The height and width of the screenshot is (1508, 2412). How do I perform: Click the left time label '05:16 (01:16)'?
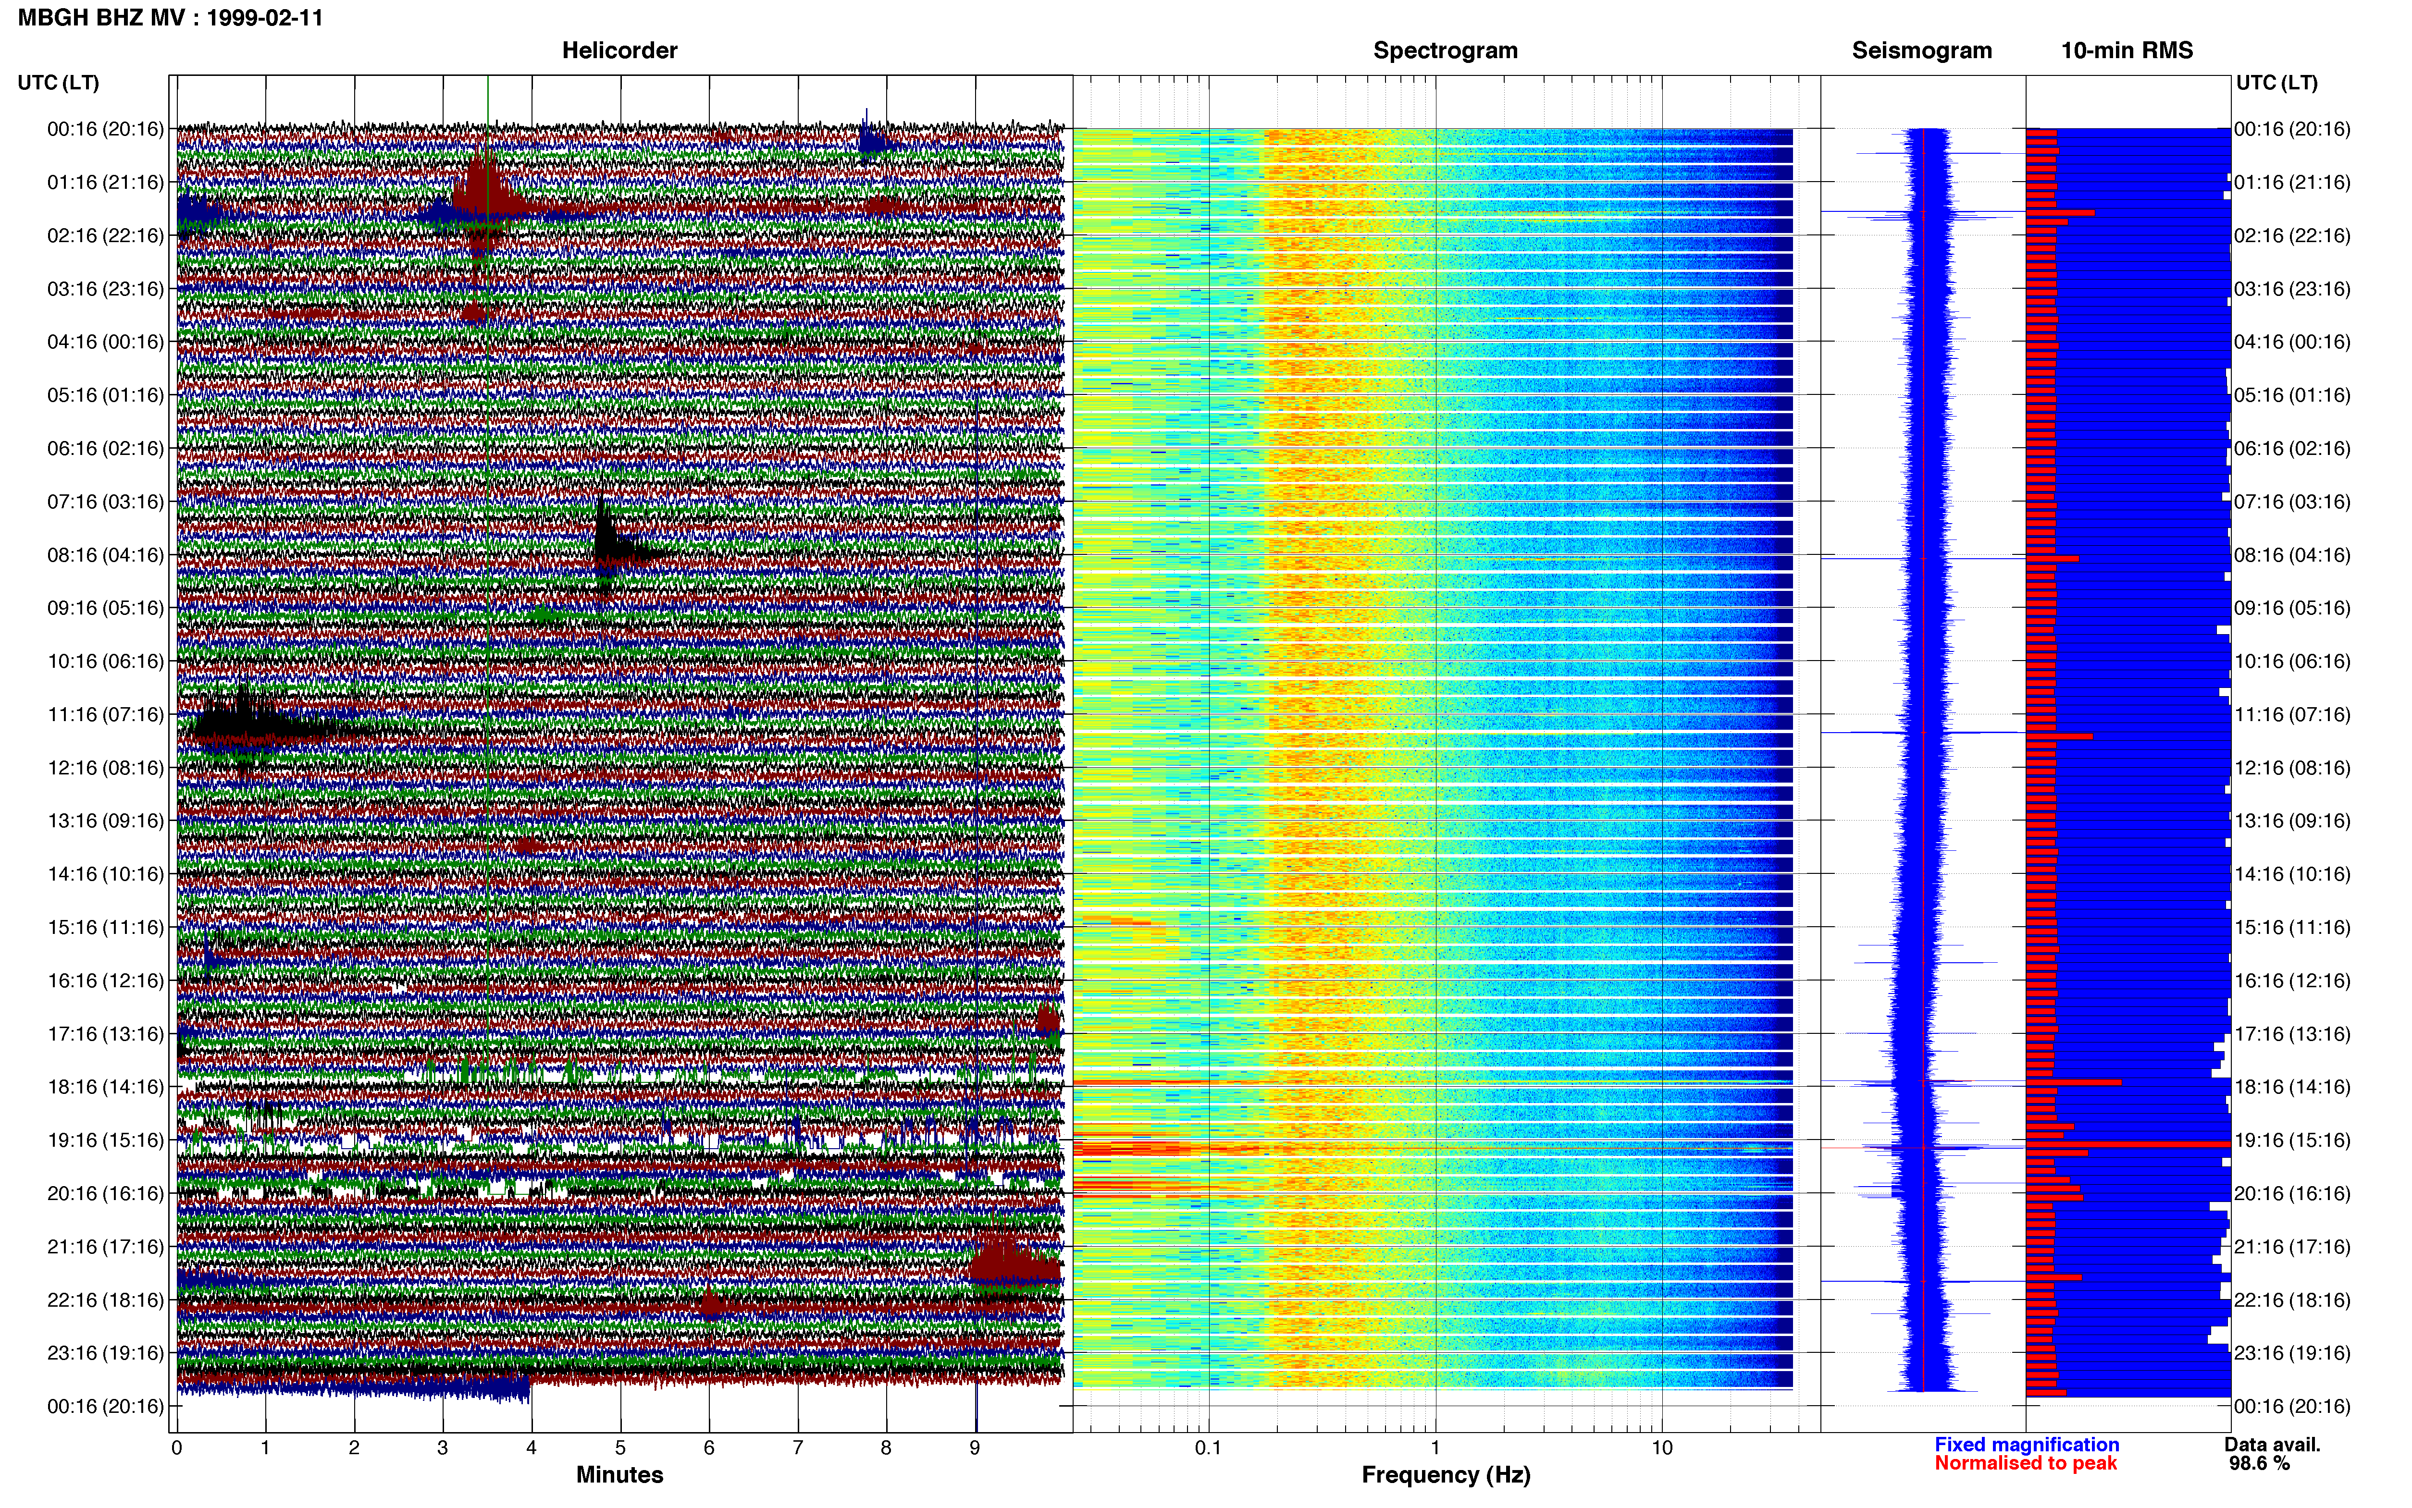tap(106, 395)
